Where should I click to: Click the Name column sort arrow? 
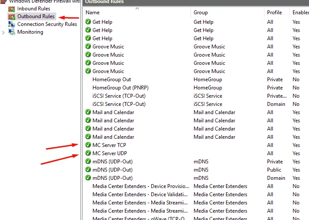[x=137, y=9]
